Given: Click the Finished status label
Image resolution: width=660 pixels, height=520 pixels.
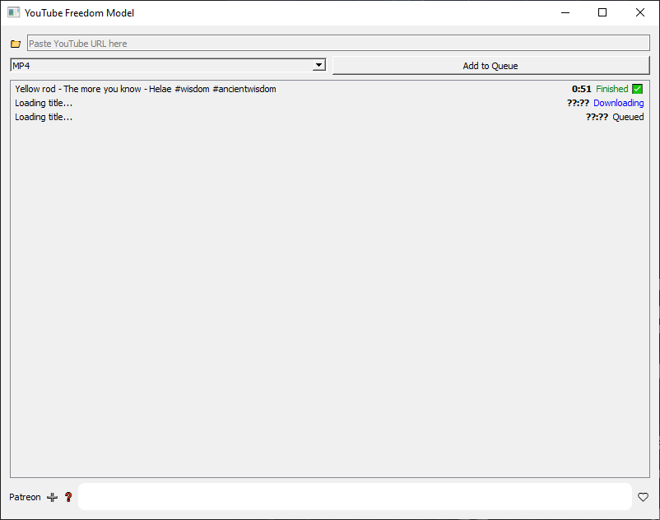Looking at the screenshot, I should click(x=612, y=89).
